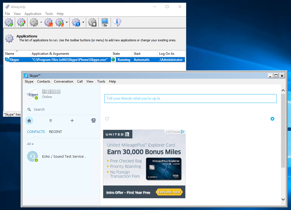Click the Skype Search field

point(61,110)
